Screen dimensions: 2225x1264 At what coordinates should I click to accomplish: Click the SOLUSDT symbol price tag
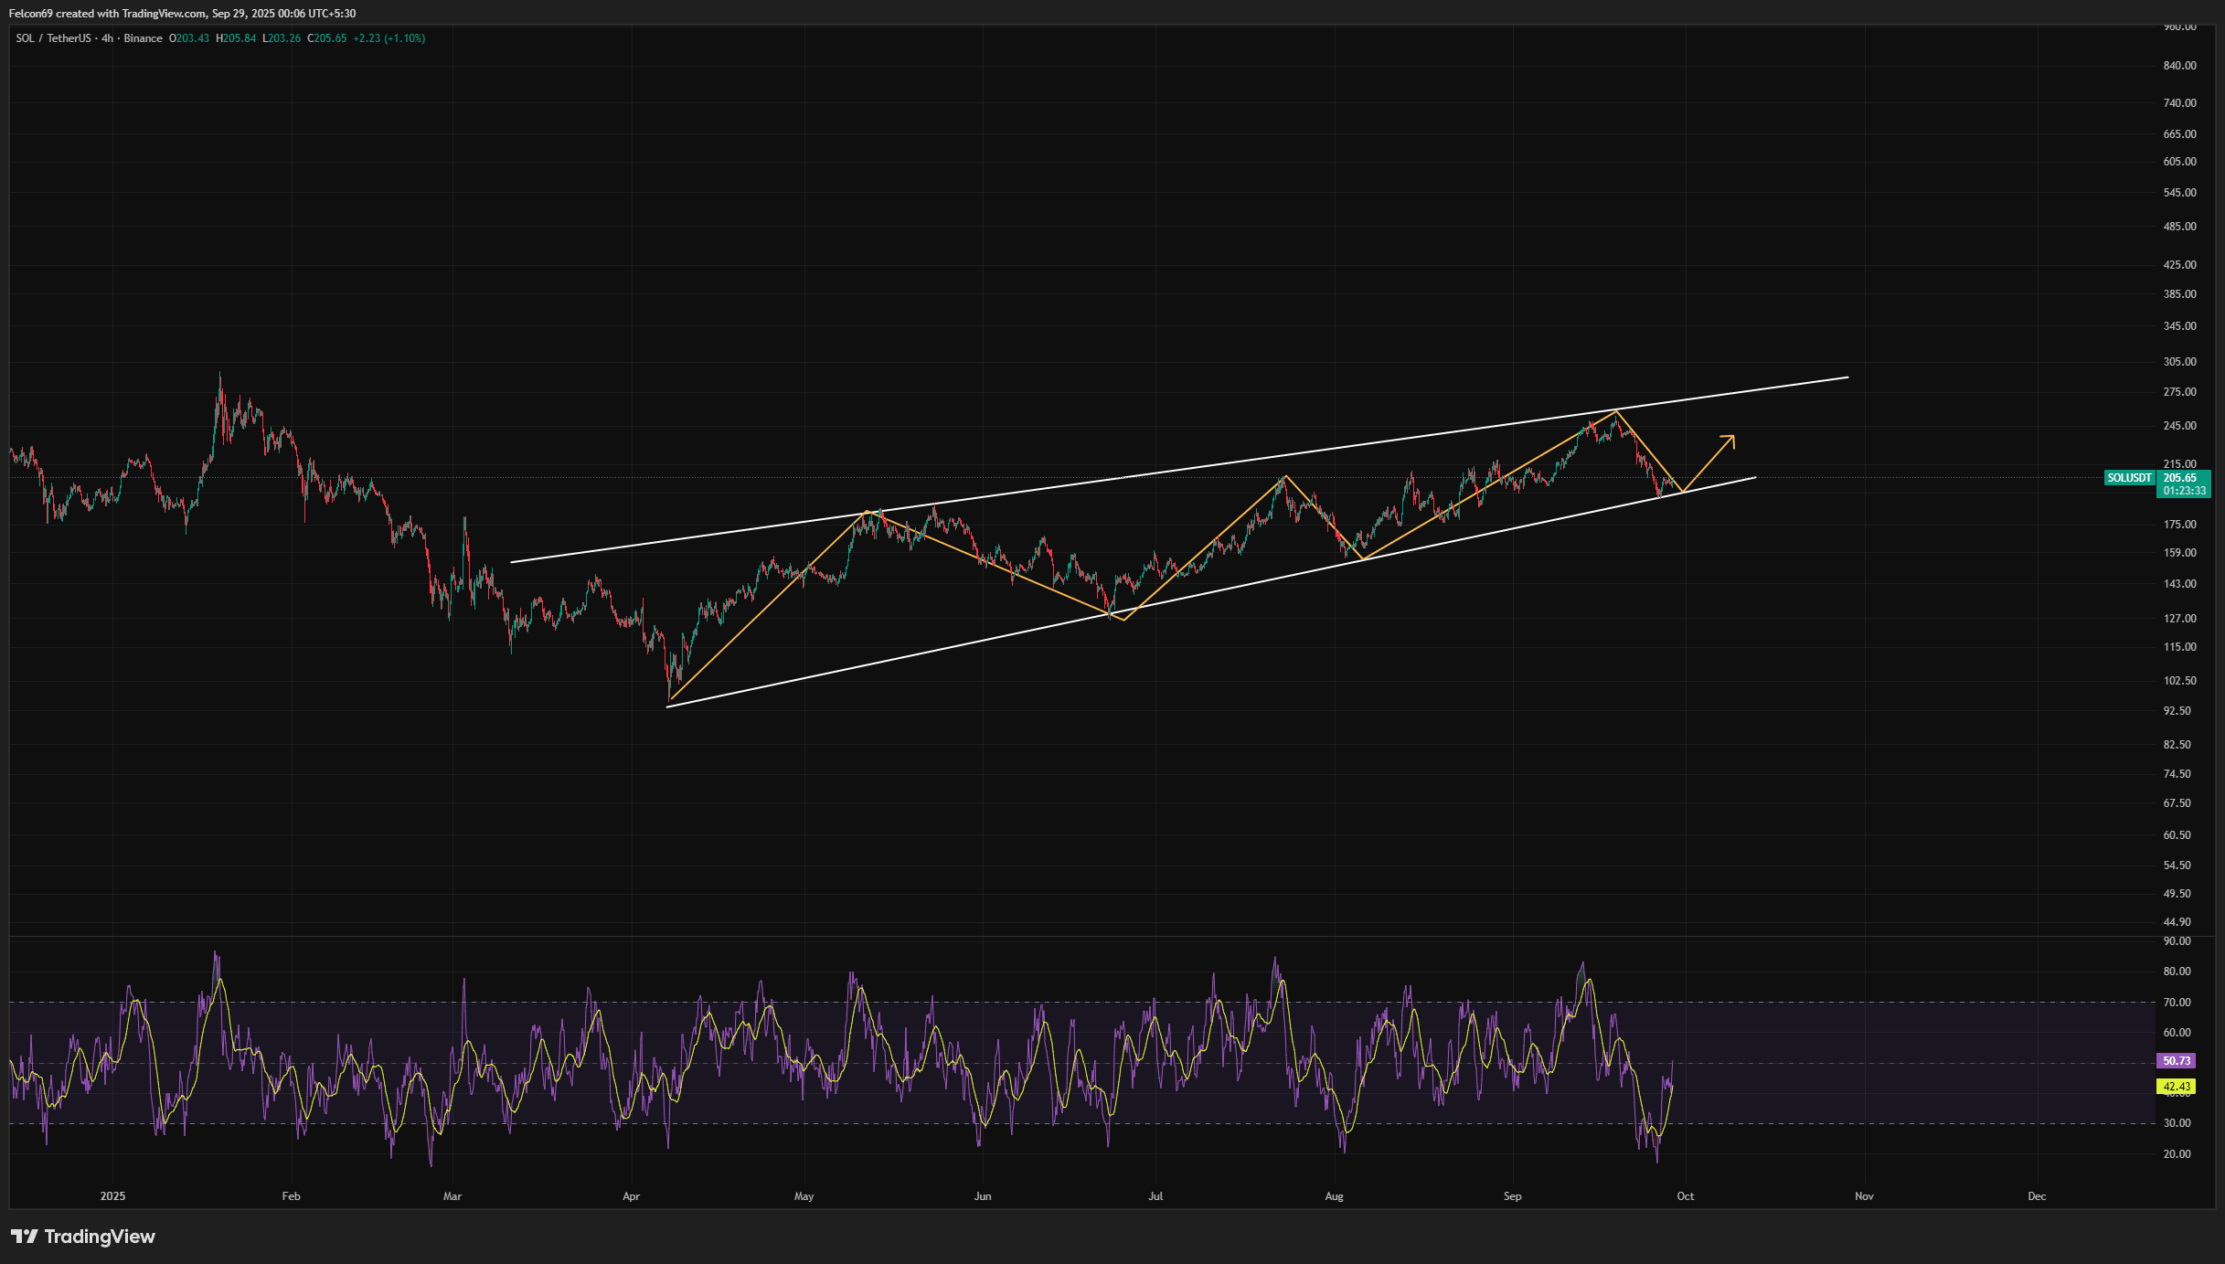[x=2129, y=478]
